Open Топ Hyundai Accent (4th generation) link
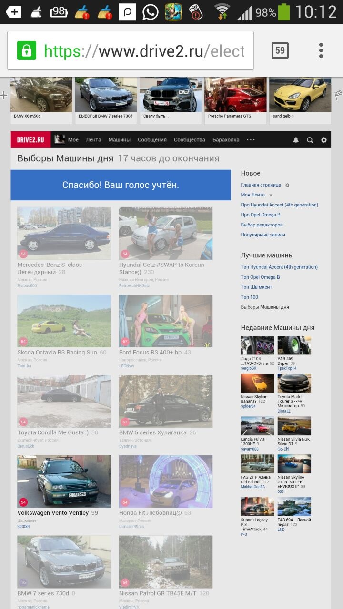Viewport: 343px width, 609px height. 279,267
